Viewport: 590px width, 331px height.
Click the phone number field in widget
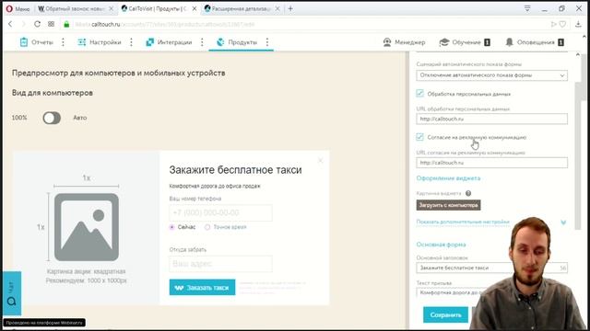click(x=220, y=212)
